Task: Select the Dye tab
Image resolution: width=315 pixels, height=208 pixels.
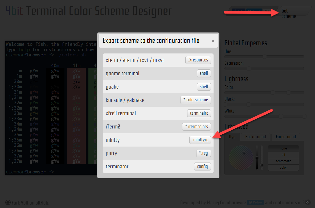Action: [232, 137]
